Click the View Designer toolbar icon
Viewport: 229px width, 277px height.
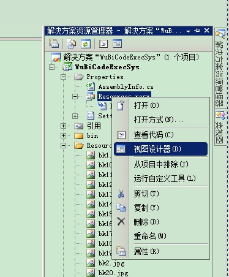[117, 44]
